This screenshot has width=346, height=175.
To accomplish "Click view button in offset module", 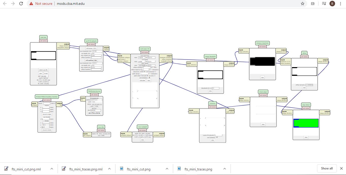I will [x=304, y=88].
